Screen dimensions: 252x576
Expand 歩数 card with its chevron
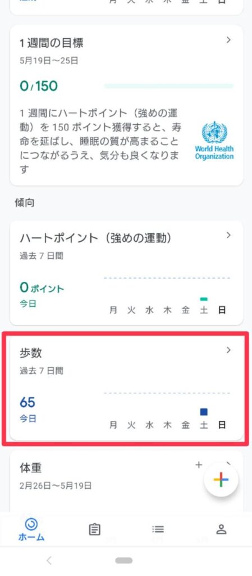pos(228,350)
